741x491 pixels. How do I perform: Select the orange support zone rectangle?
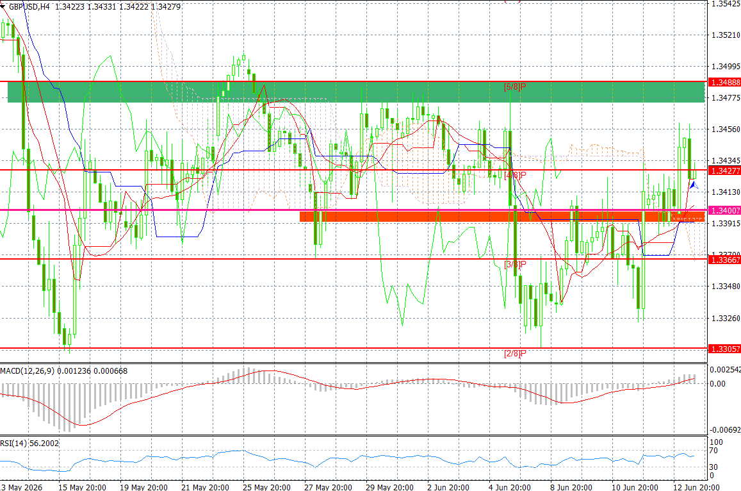pyautogui.click(x=502, y=217)
